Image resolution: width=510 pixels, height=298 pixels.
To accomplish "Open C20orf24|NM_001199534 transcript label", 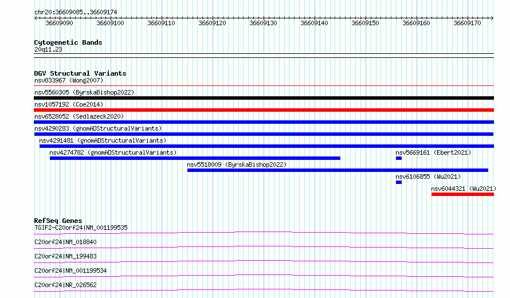I will [x=70, y=270].
